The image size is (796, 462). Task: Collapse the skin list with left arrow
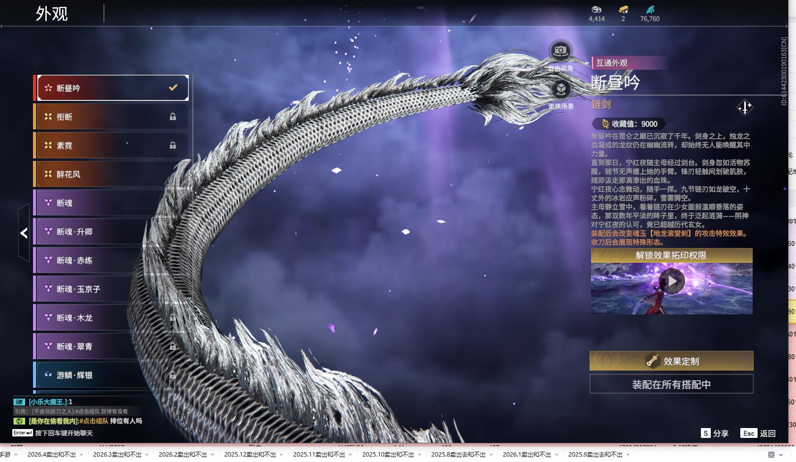click(24, 233)
